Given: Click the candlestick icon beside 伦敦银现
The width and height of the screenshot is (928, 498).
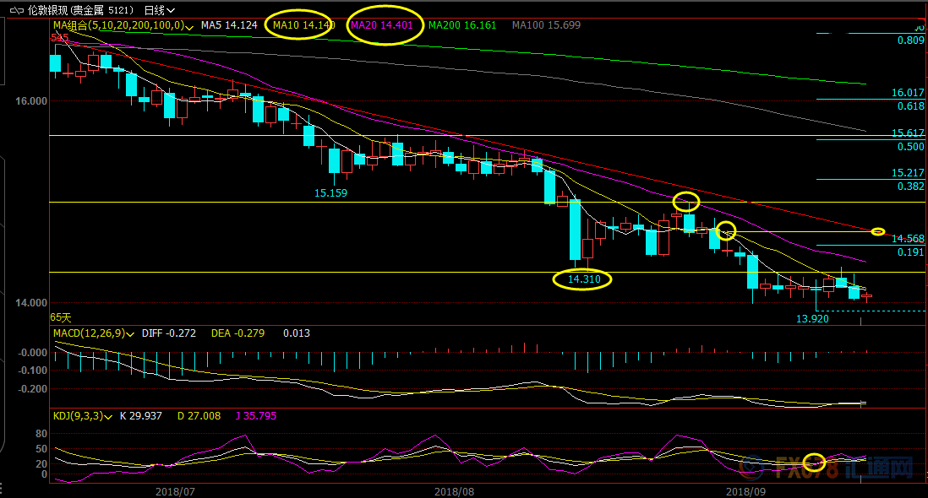Looking at the screenshot, I should click(x=16, y=11).
